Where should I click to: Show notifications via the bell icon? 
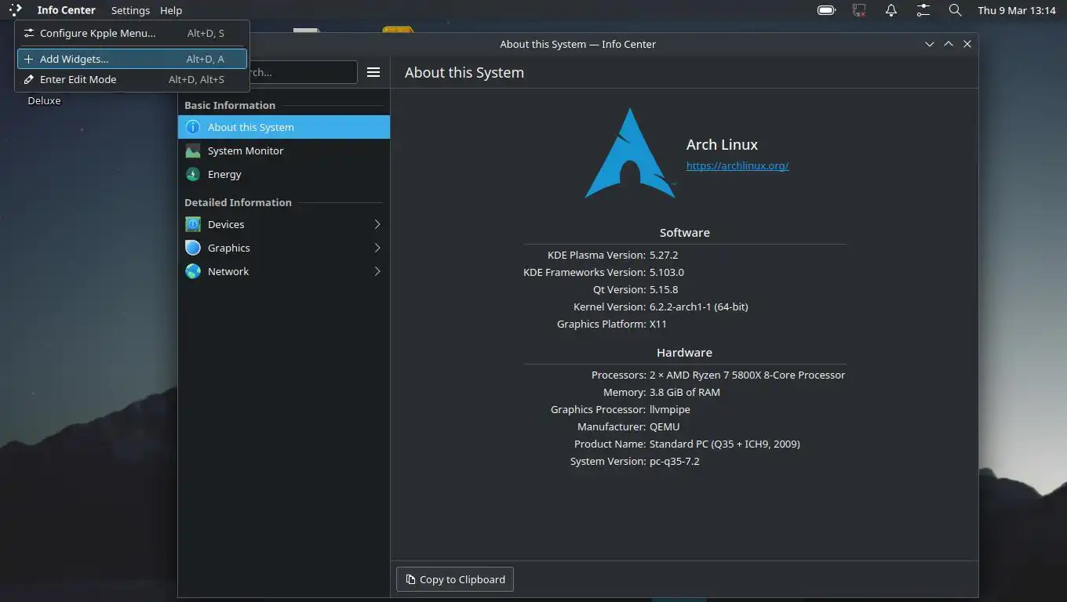click(891, 10)
